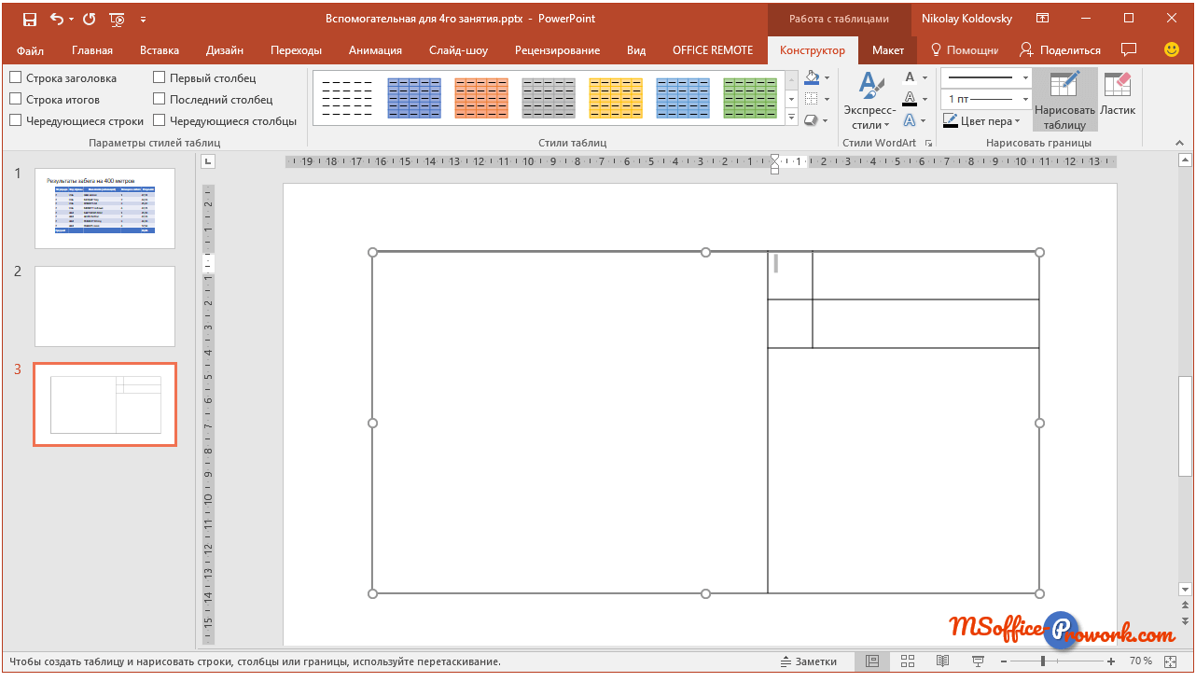
Task: Click the Undo arrow icon
Action: (x=57, y=19)
